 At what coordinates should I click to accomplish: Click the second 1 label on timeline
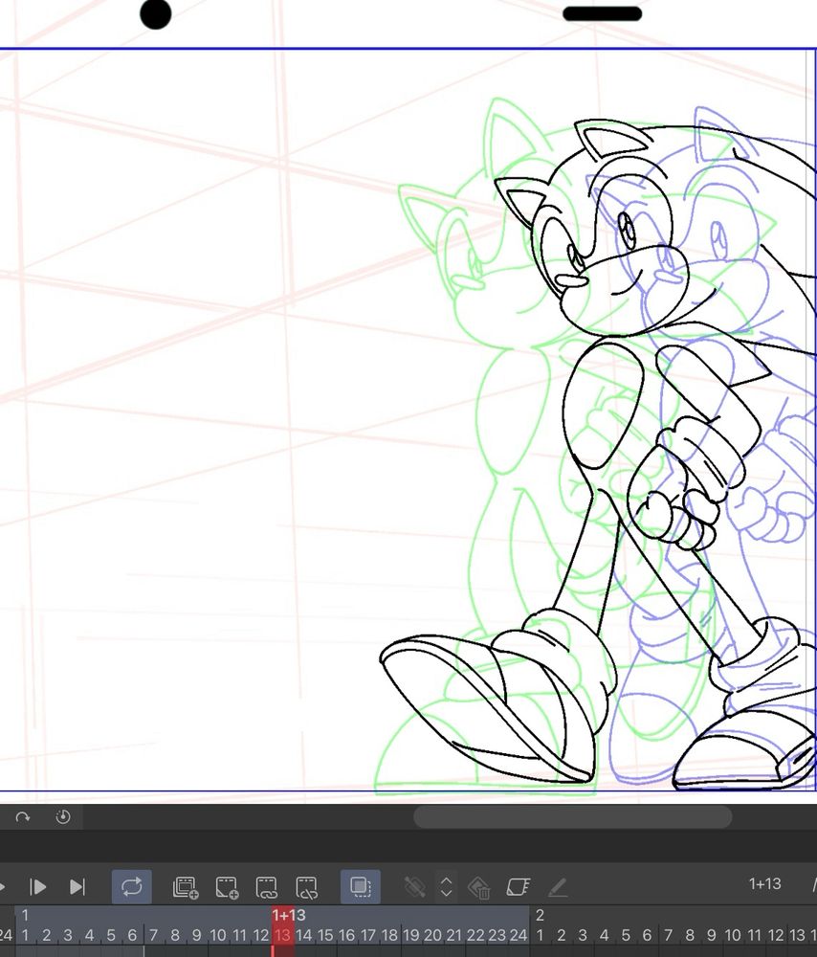(x=25, y=915)
